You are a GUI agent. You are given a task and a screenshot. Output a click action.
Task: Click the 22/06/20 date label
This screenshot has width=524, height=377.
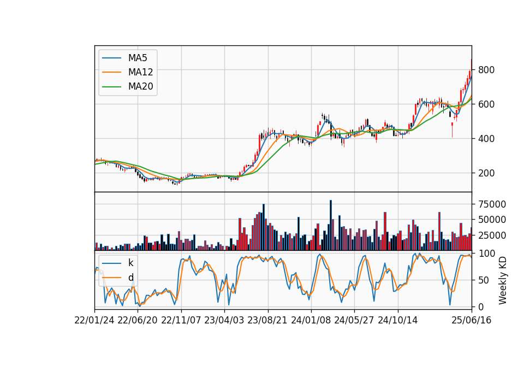(x=138, y=320)
